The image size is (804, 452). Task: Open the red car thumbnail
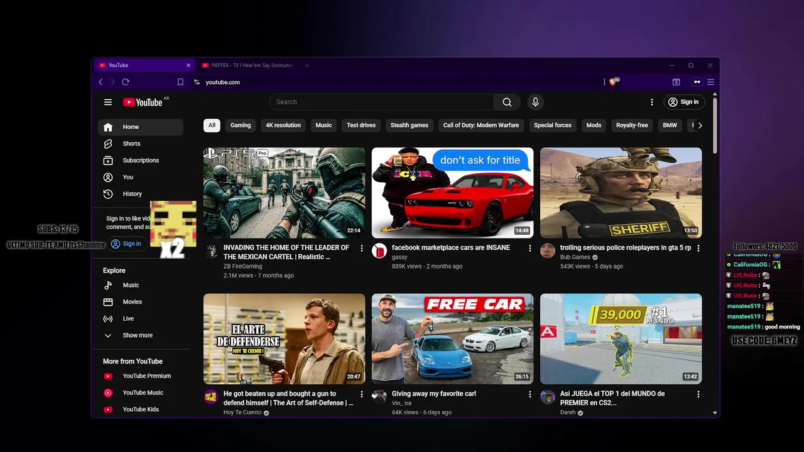point(452,193)
